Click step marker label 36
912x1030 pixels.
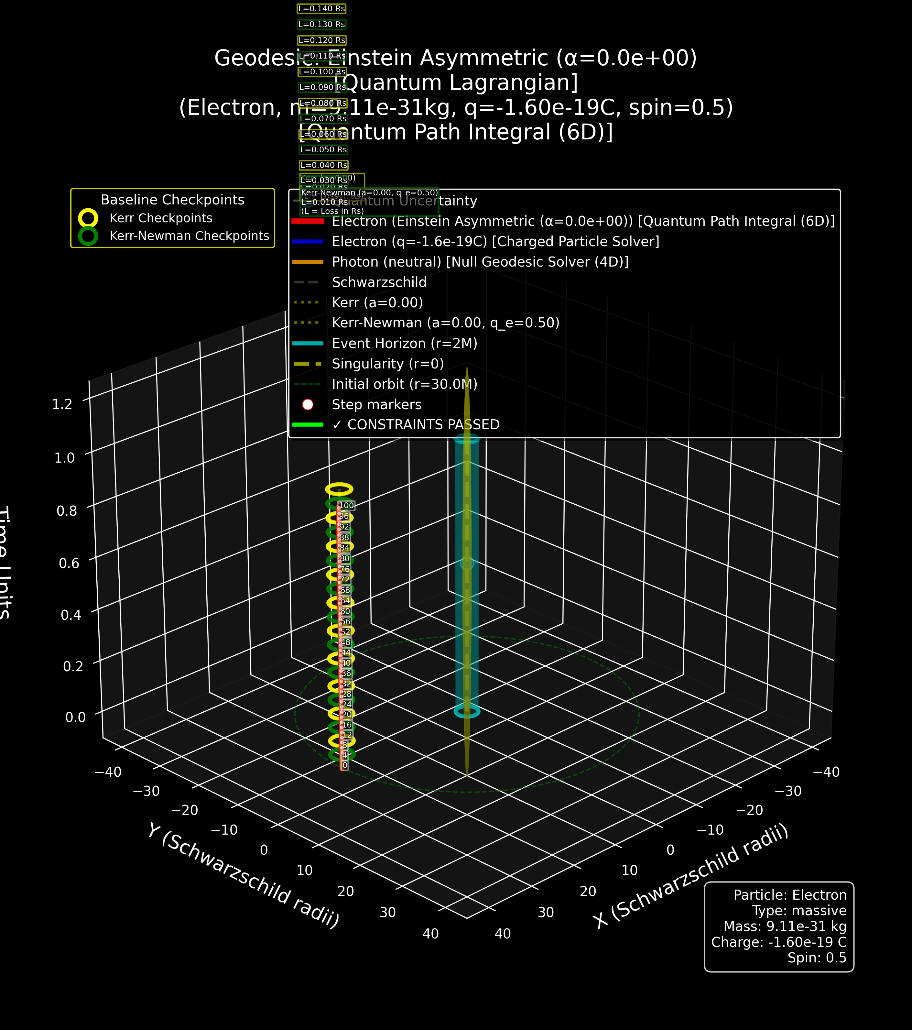coord(346,673)
